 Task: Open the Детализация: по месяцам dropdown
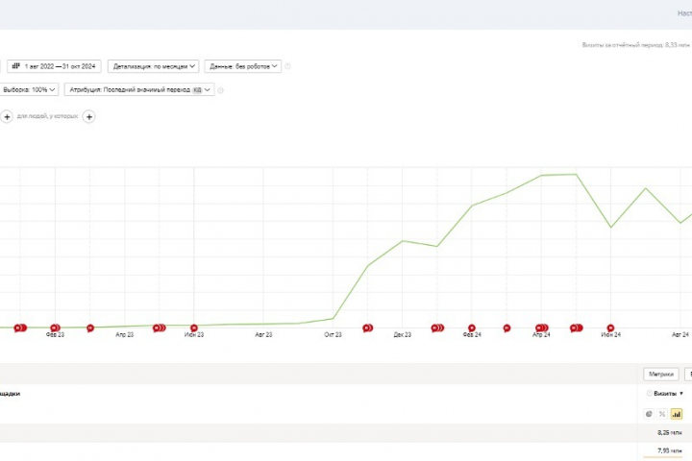[153, 66]
